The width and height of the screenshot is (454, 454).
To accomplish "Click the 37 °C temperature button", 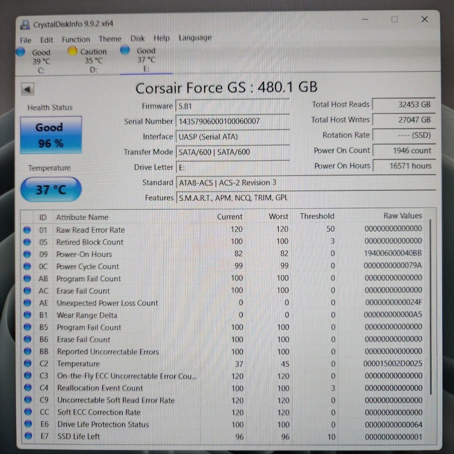I will pos(51,189).
